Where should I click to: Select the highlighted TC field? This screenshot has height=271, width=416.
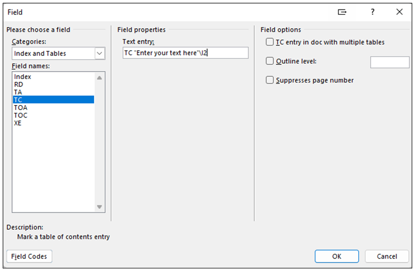pos(53,100)
